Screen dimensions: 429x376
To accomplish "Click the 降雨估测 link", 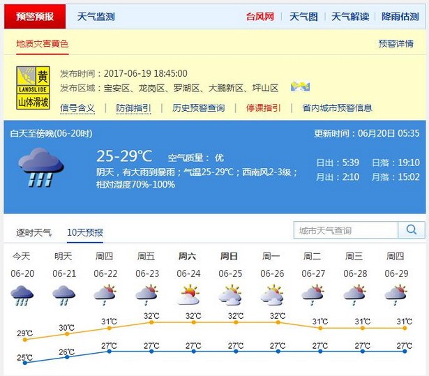I will [x=400, y=17].
